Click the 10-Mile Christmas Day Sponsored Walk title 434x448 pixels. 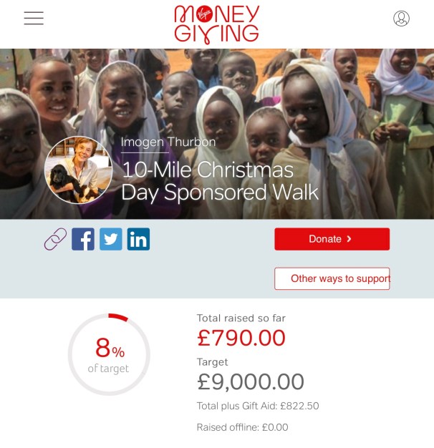tap(220, 181)
